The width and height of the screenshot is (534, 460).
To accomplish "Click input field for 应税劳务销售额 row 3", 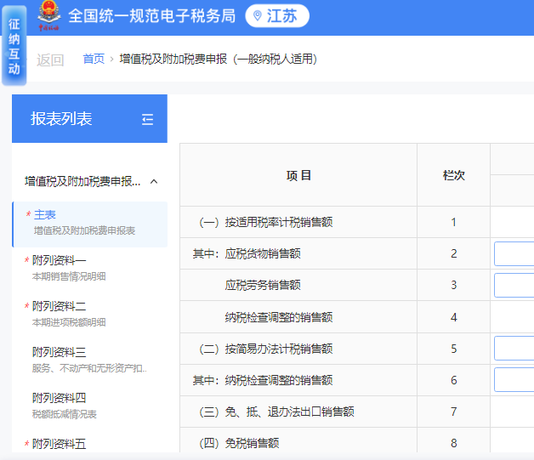I will 514,286.
